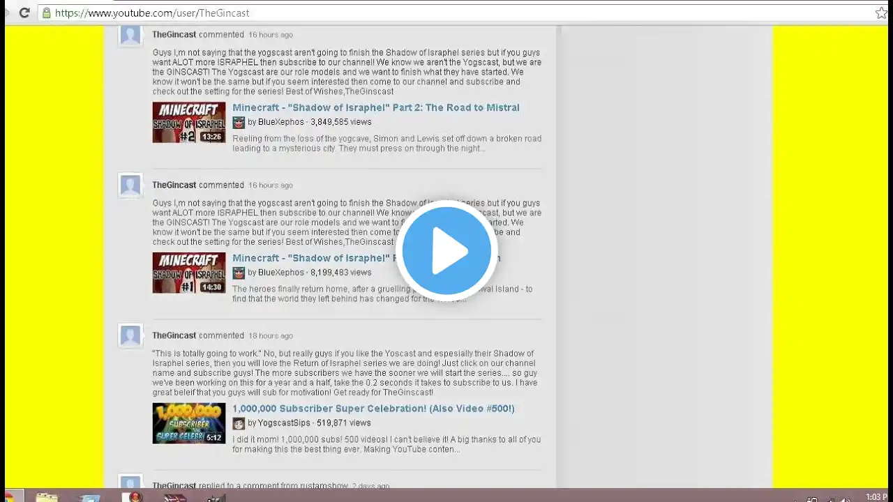Click the TheGincast avatar on the first 16 hours ago comment
This screenshot has height=502, width=893.
(x=130, y=35)
